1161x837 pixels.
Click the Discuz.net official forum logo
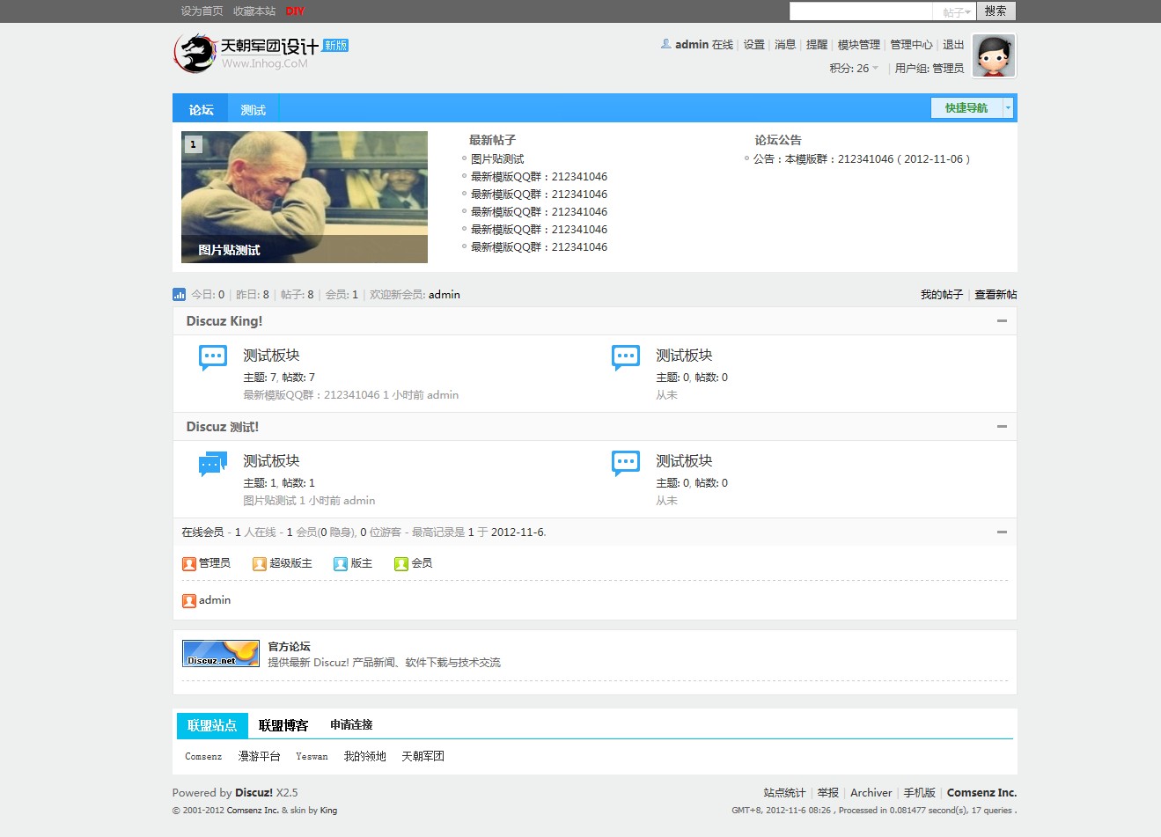(x=221, y=654)
